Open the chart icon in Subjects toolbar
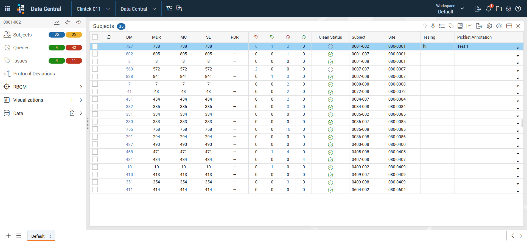This screenshot has height=241, width=527. pos(469,26)
